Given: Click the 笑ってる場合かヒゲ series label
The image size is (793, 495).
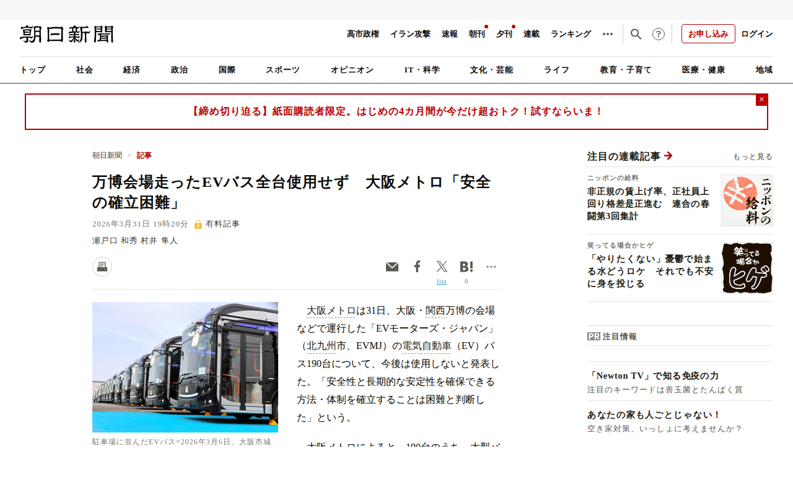Looking at the screenshot, I should coord(621,245).
